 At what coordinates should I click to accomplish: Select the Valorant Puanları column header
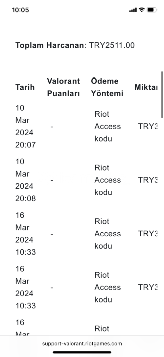[x=63, y=87]
